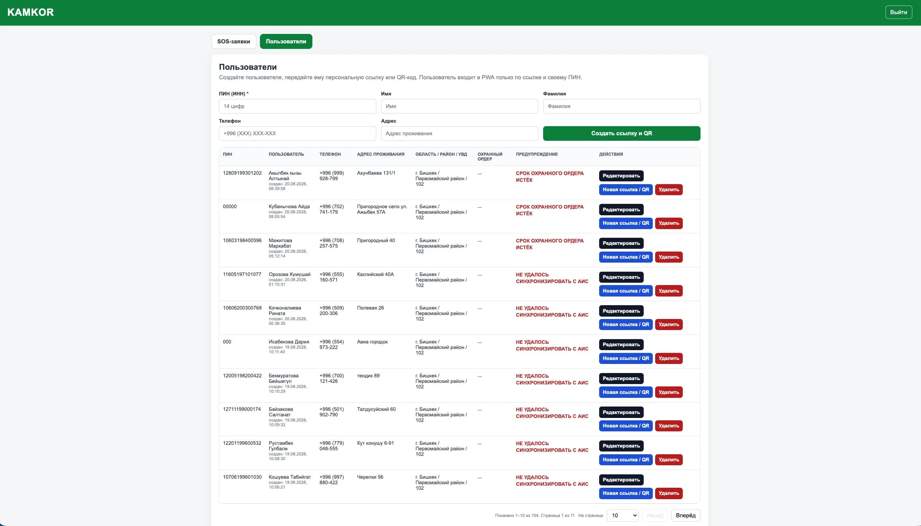Generate new link/QR for Кочконалиева Рината
Screen dimensions: 921x526
[x=626, y=325]
